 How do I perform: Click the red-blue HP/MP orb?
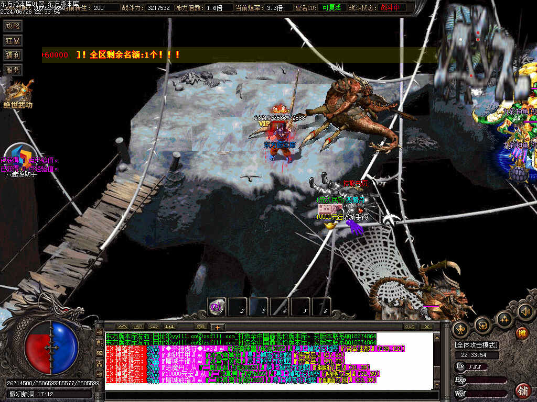pyautogui.click(x=51, y=348)
